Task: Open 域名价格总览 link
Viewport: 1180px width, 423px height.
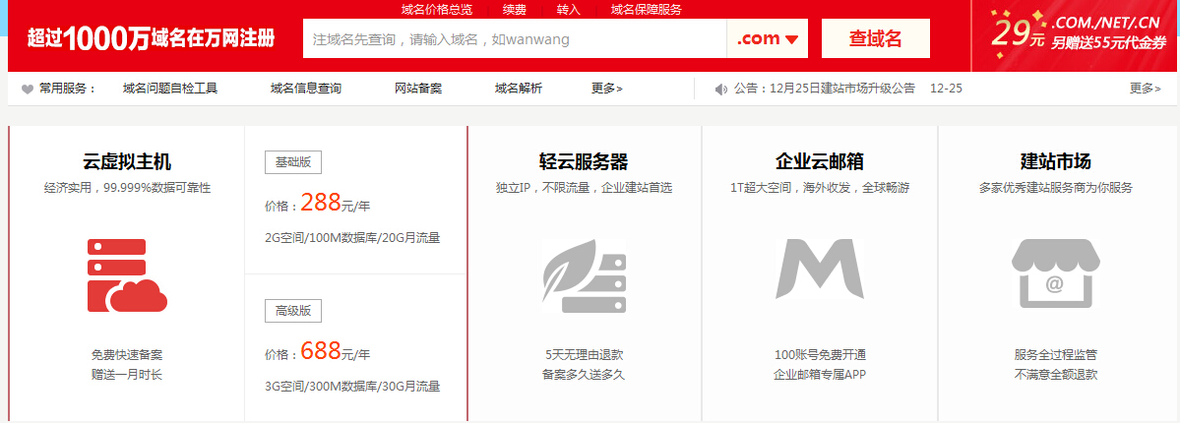Action: 437,9
